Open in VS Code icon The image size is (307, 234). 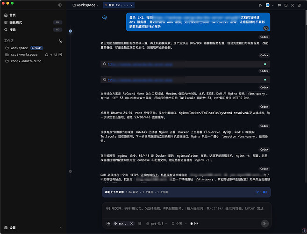click(267, 5)
